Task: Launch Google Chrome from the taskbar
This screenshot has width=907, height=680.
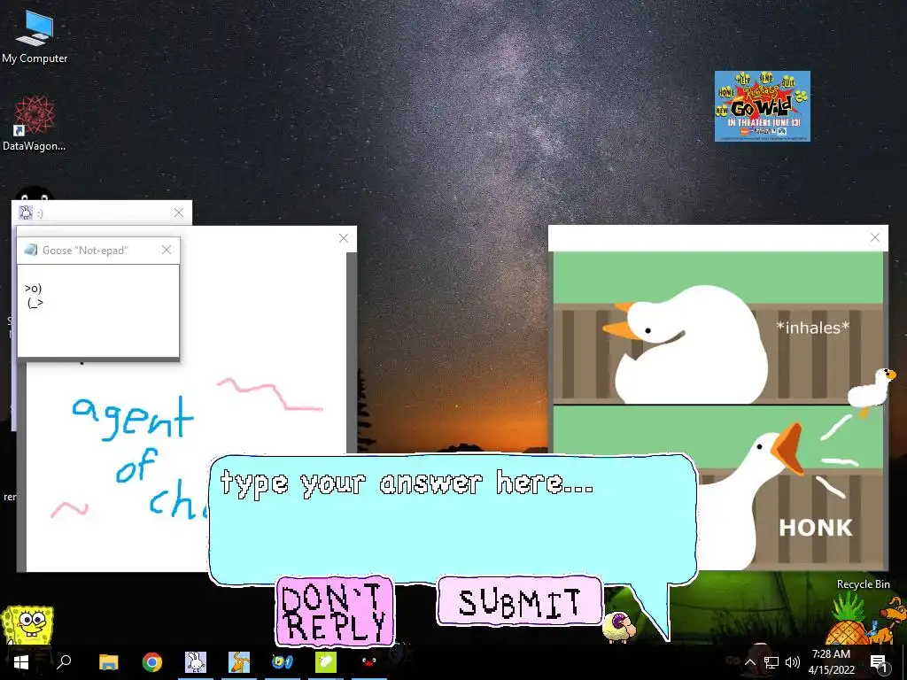Action: [x=152, y=662]
